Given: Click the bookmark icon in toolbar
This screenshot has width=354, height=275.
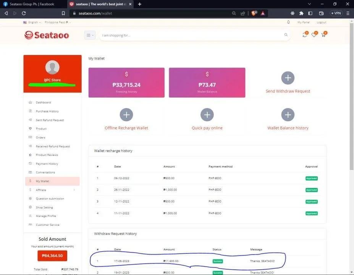Looking at the screenshot, I should click(63, 13).
